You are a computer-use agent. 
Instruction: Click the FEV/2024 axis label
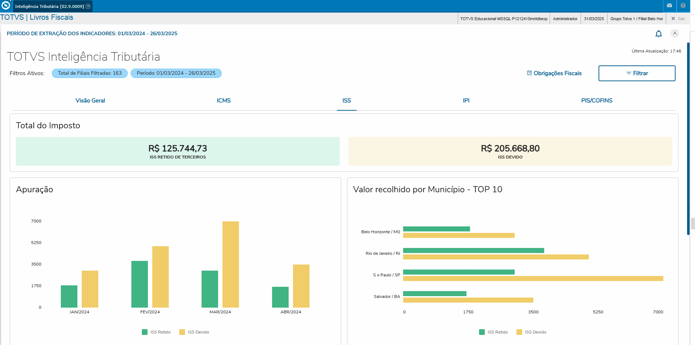point(150,312)
